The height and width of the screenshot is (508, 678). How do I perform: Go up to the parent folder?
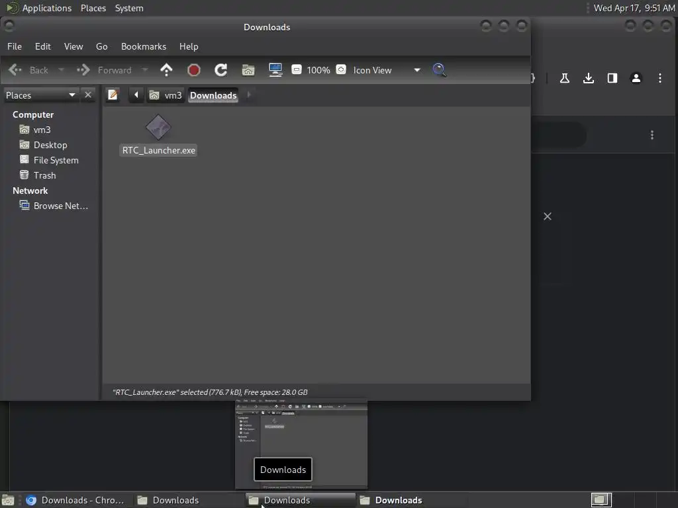pyautogui.click(x=166, y=70)
